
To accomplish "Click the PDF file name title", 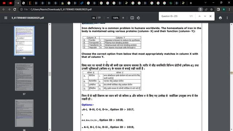I will pyautogui.click(x=28, y=18).
